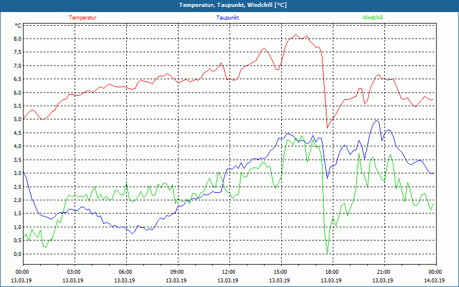Click the 7,0 y-axis value

(x=18, y=65)
